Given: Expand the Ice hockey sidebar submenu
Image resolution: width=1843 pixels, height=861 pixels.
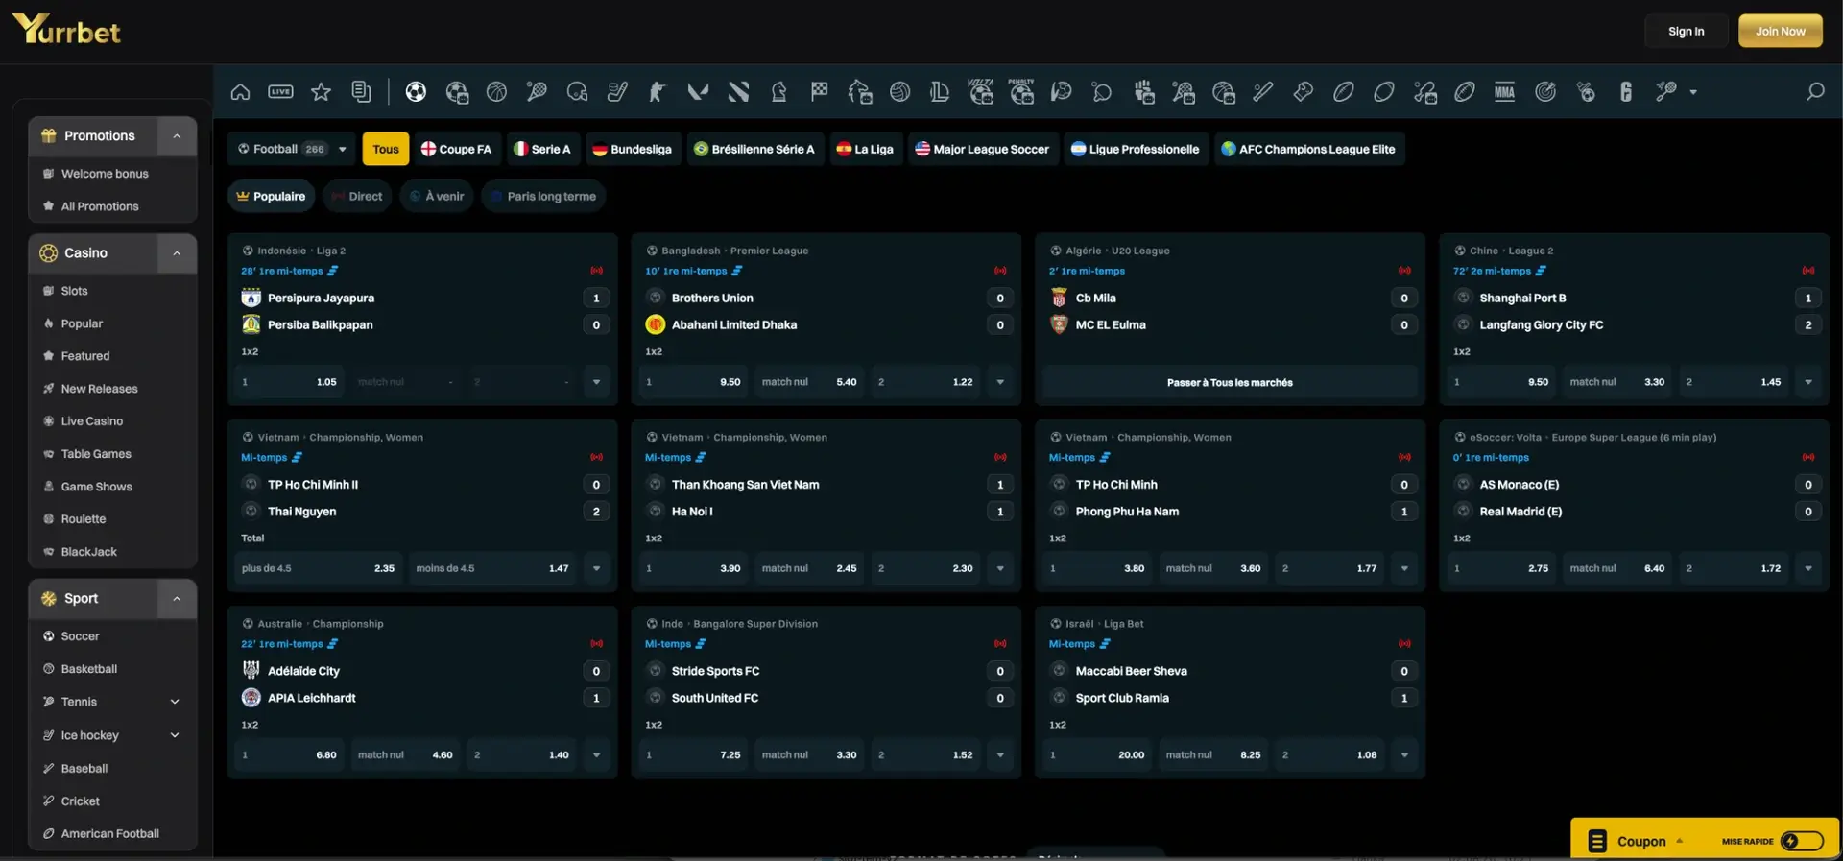Looking at the screenshot, I should tap(175, 735).
